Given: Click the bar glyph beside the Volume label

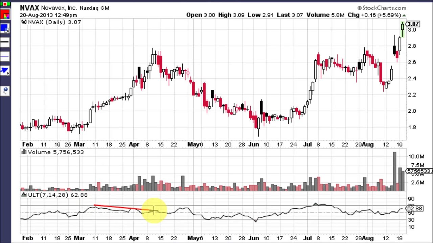Looking at the screenshot, I should tap(24, 152).
